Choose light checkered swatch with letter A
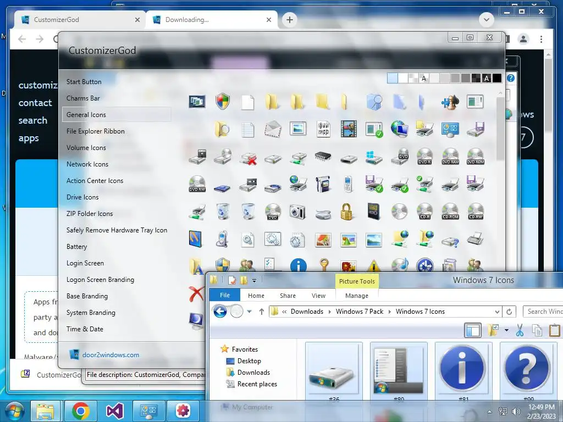The image size is (563, 422). coord(424,78)
